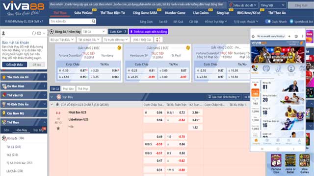314x176 pixels.
Task: Open the Kết Quả link
Action: coord(178,22)
